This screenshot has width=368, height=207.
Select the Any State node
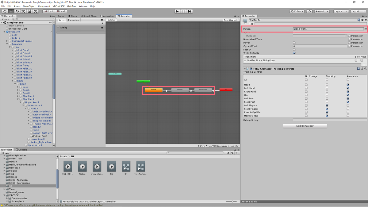(115, 74)
